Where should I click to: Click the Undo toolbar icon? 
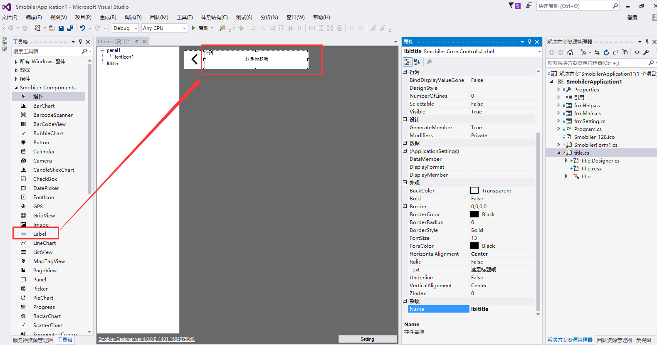83,28
